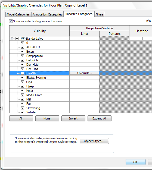Collapse the VP-Standard.dwg tree node
Screen dimensions: 152x170
12,39
